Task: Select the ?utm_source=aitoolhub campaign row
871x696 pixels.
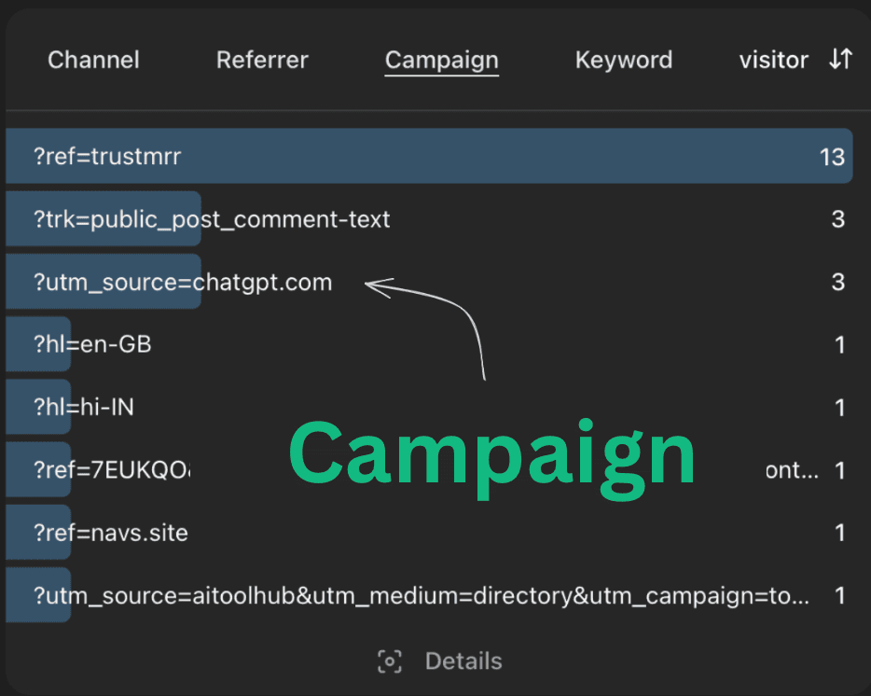Action: tap(429, 595)
